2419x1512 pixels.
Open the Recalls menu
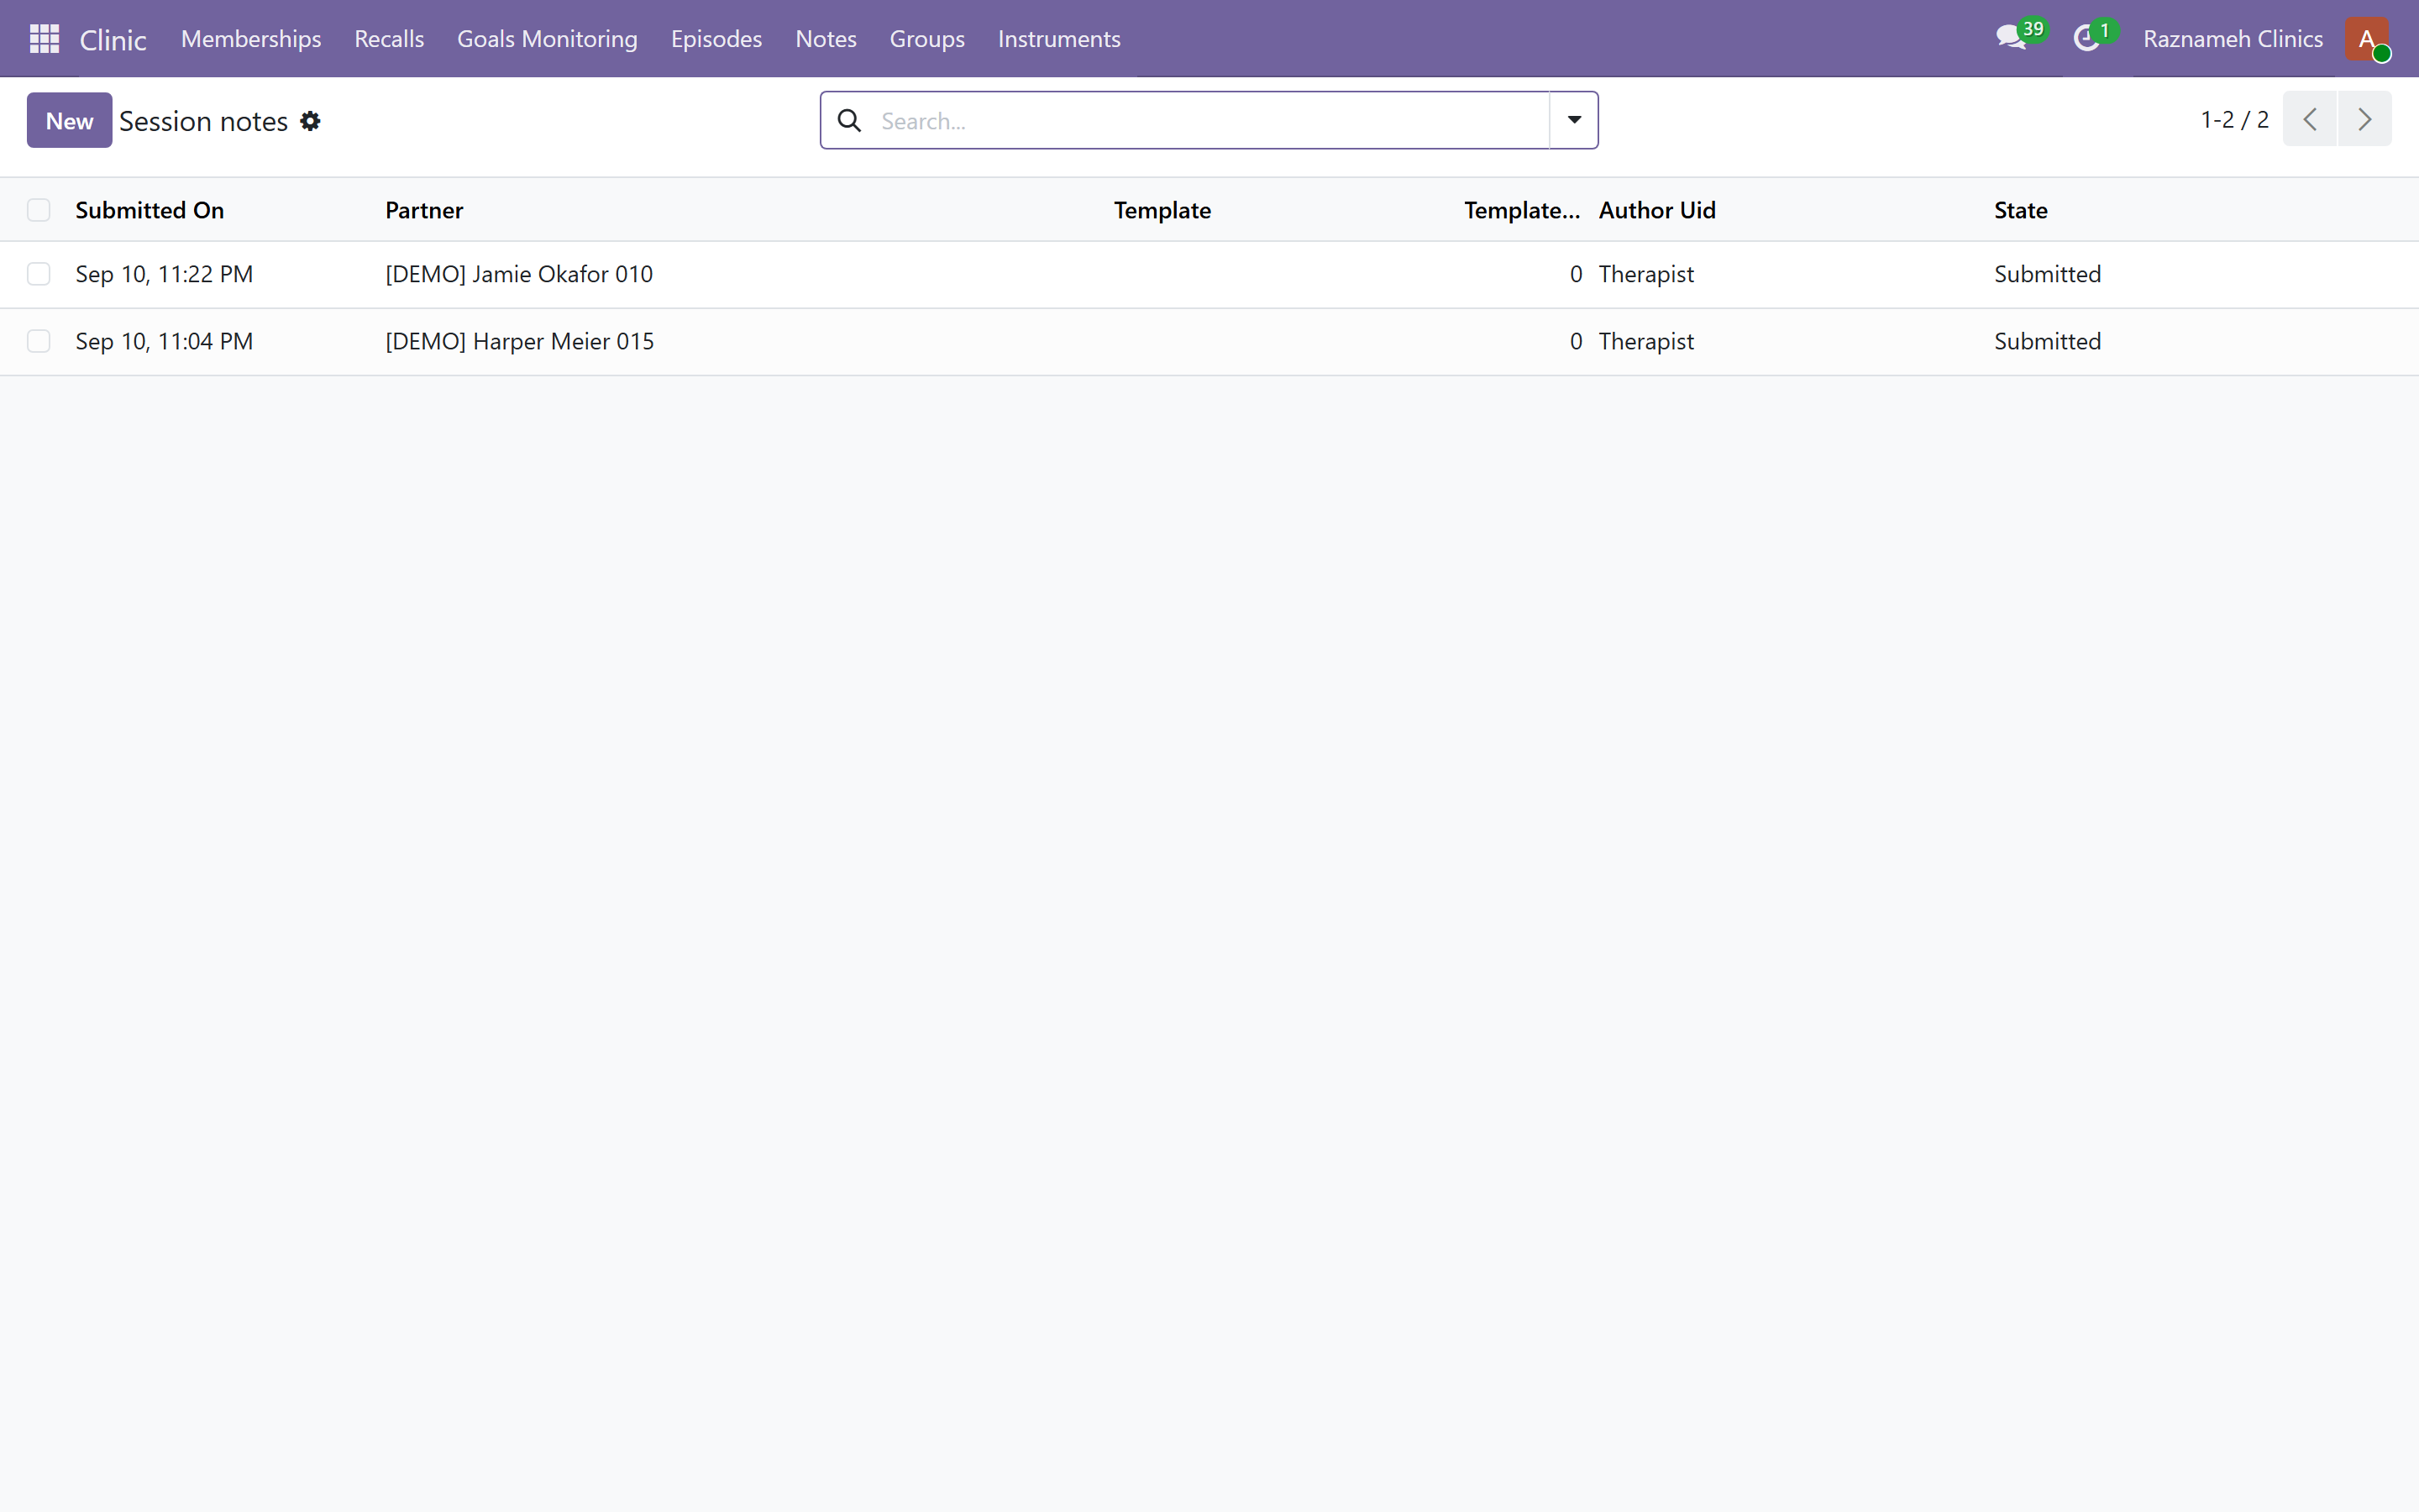pyautogui.click(x=389, y=39)
